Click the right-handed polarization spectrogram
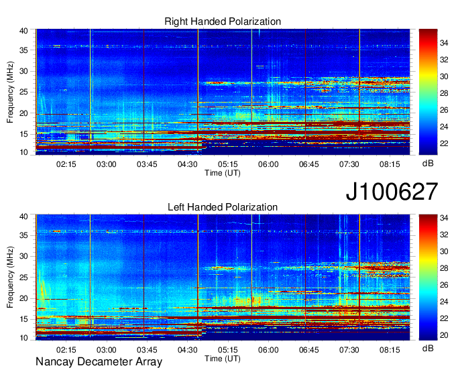456x370 pixels. pos(223,92)
